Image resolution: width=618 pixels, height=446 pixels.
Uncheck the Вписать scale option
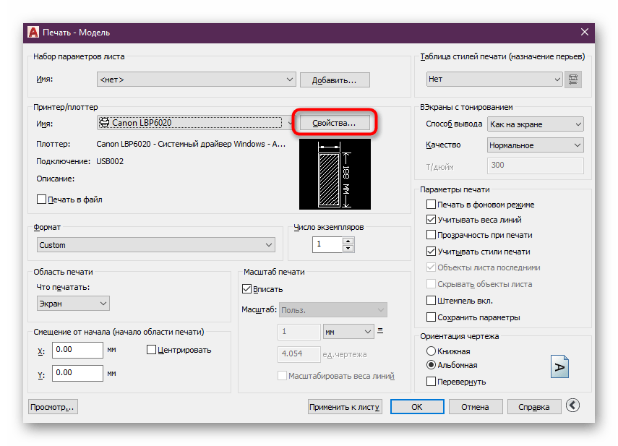pos(246,289)
